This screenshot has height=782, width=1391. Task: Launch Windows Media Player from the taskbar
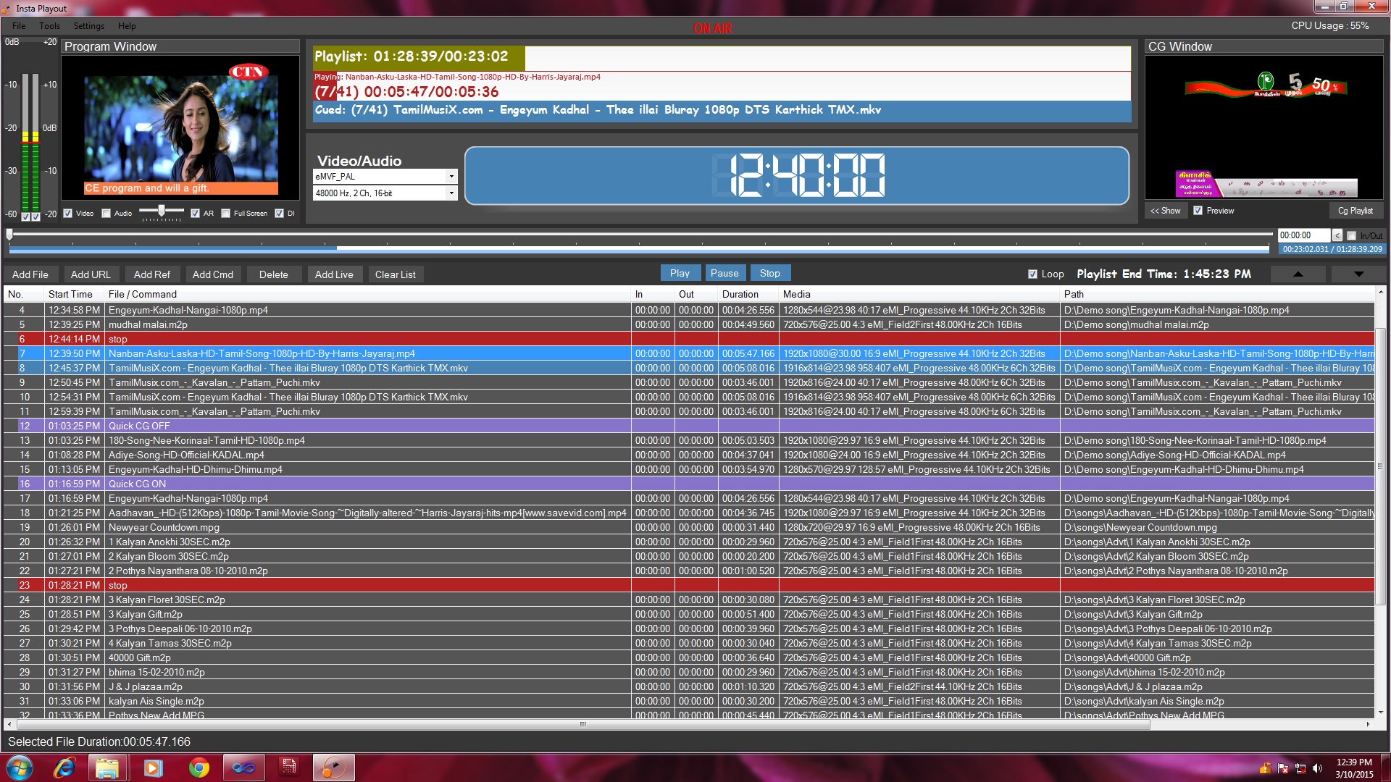[x=153, y=768]
